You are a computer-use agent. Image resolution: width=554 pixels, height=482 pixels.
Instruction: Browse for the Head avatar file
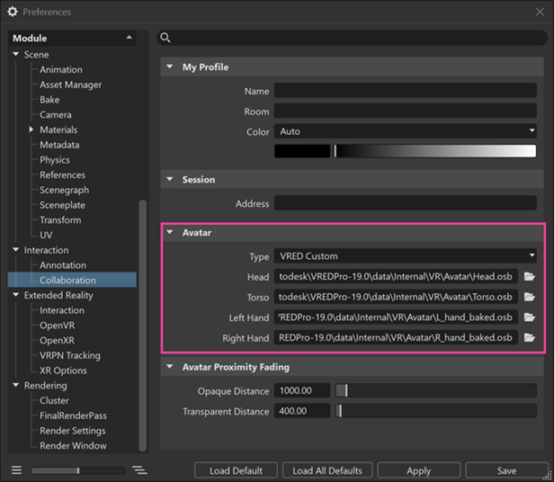[x=529, y=276]
